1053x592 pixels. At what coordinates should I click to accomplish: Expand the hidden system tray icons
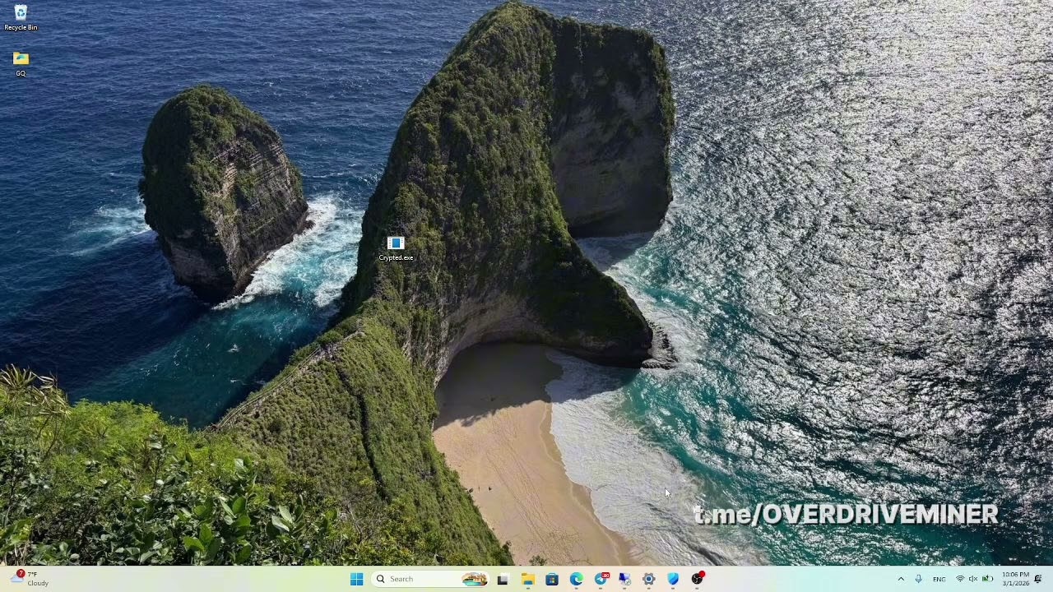pos(901,579)
